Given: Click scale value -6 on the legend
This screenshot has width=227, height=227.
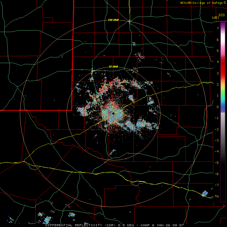Looking at the screenshot, I should click(x=217, y=174).
